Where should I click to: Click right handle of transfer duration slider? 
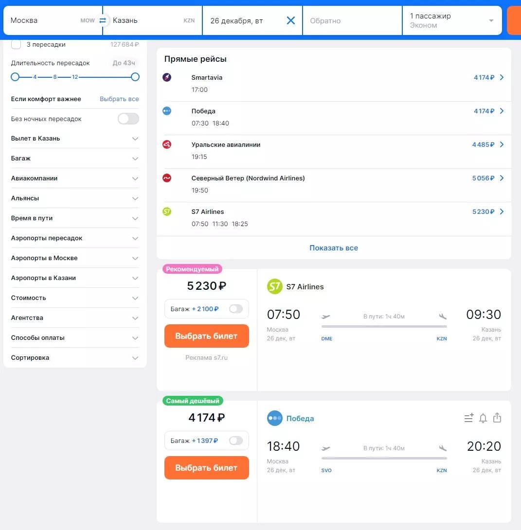click(x=135, y=77)
